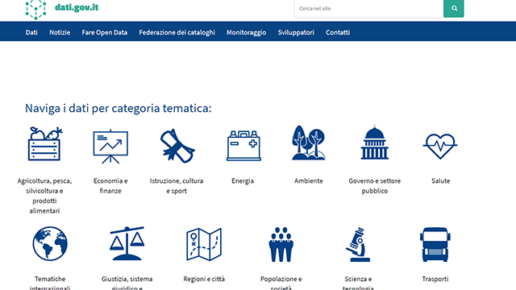
Task: Open Governo e settore pubblico link
Action: point(374,186)
